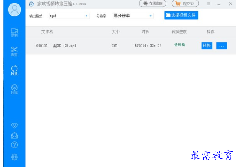This screenshot has width=236, height=167.
Task: Open the settings gear in sidebar
Action: click(x=14, y=157)
